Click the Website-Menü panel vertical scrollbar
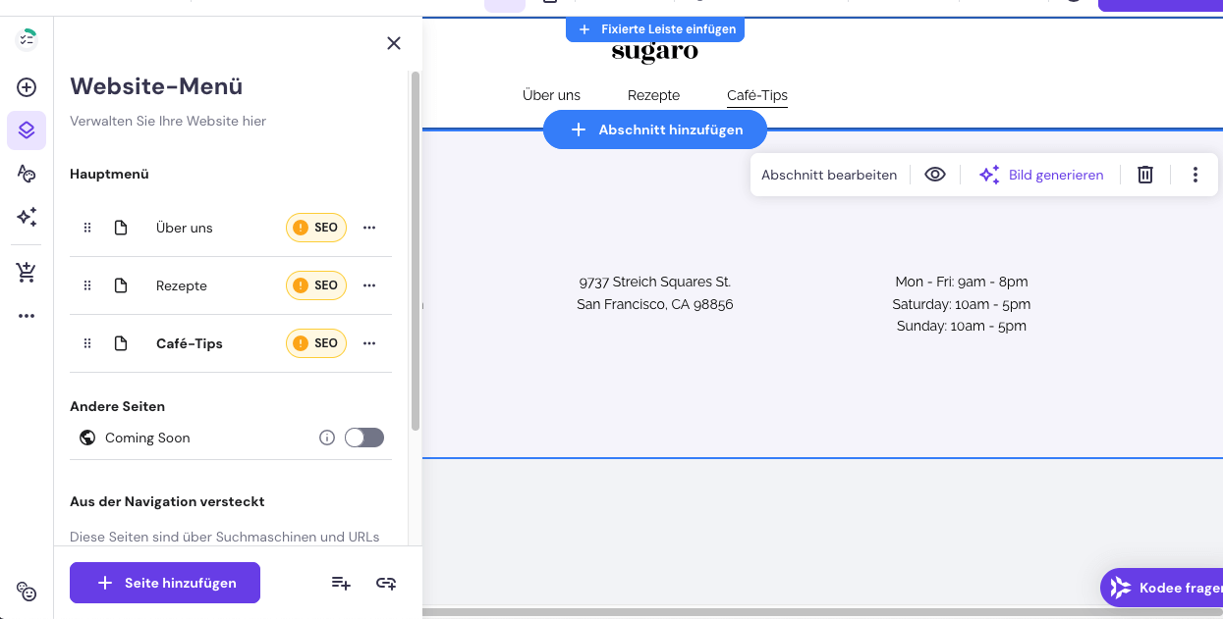 (x=416, y=250)
